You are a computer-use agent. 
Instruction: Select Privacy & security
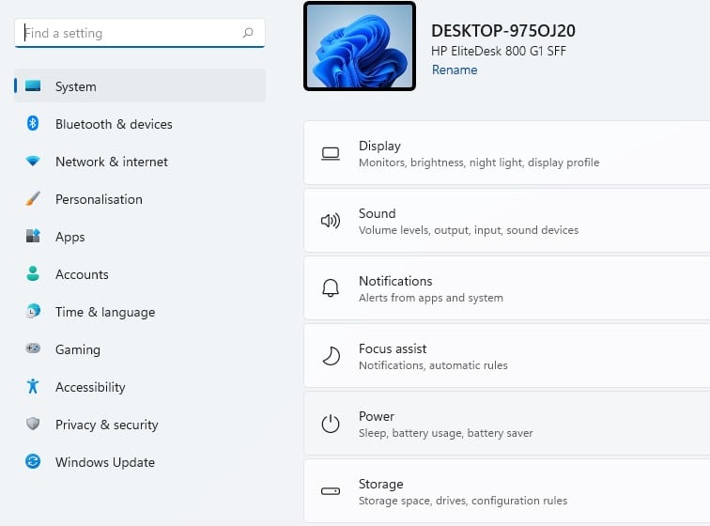tap(140, 424)
